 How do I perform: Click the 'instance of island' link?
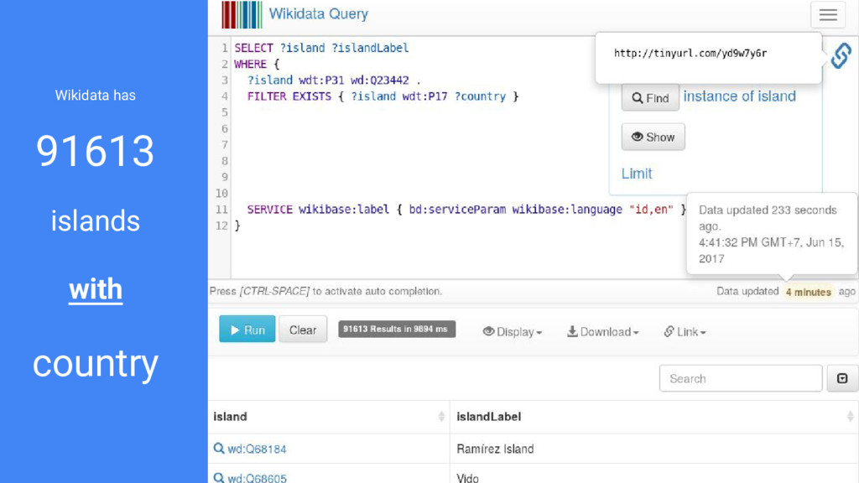740,96
